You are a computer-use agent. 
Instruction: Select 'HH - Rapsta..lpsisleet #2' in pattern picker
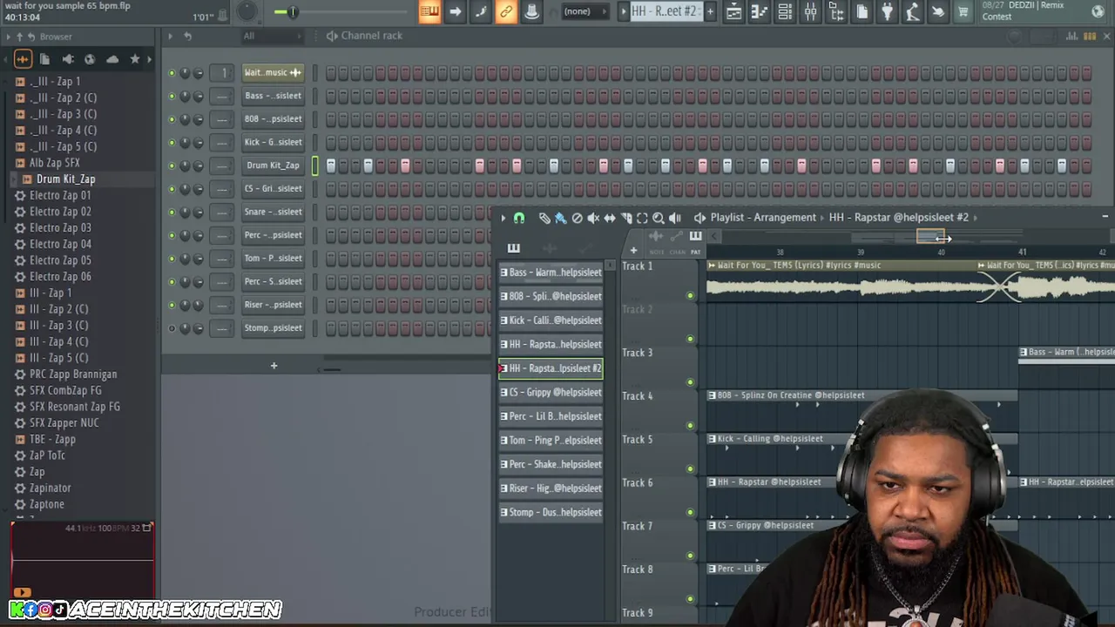tap(551, 368)
